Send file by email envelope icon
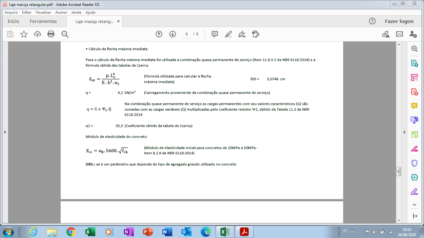 pyautogui.click(x=399, y=34)
